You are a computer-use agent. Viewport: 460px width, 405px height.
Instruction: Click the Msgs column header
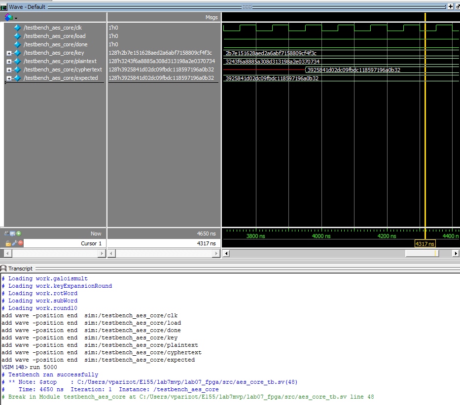click(x=212, y=17)
